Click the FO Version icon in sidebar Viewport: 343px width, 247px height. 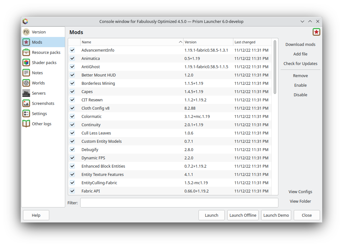[x=26, y=32]
